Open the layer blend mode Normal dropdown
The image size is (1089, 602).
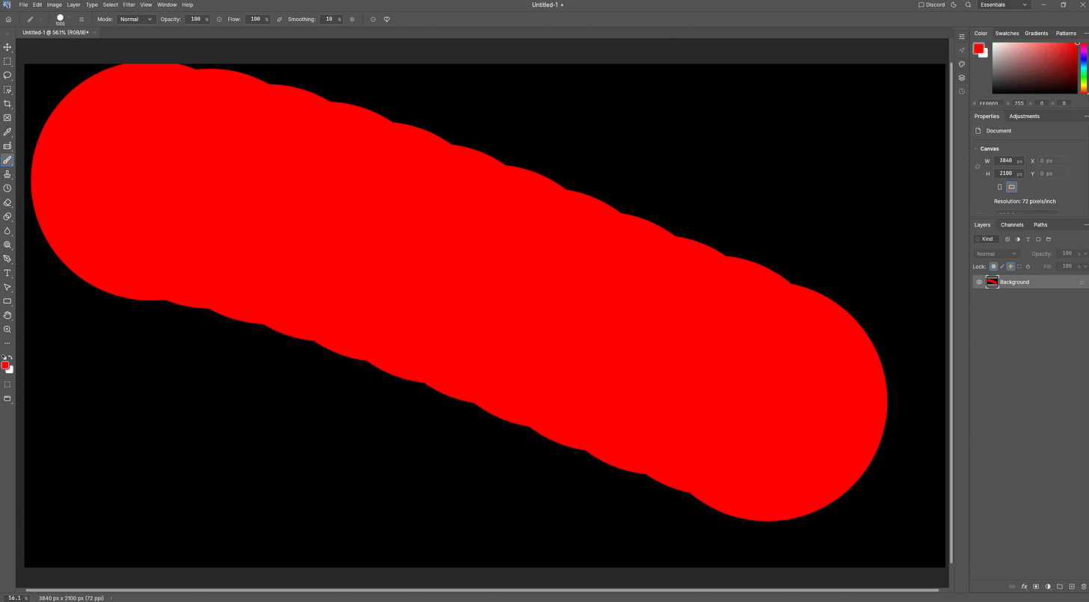[x=996, y=254]
